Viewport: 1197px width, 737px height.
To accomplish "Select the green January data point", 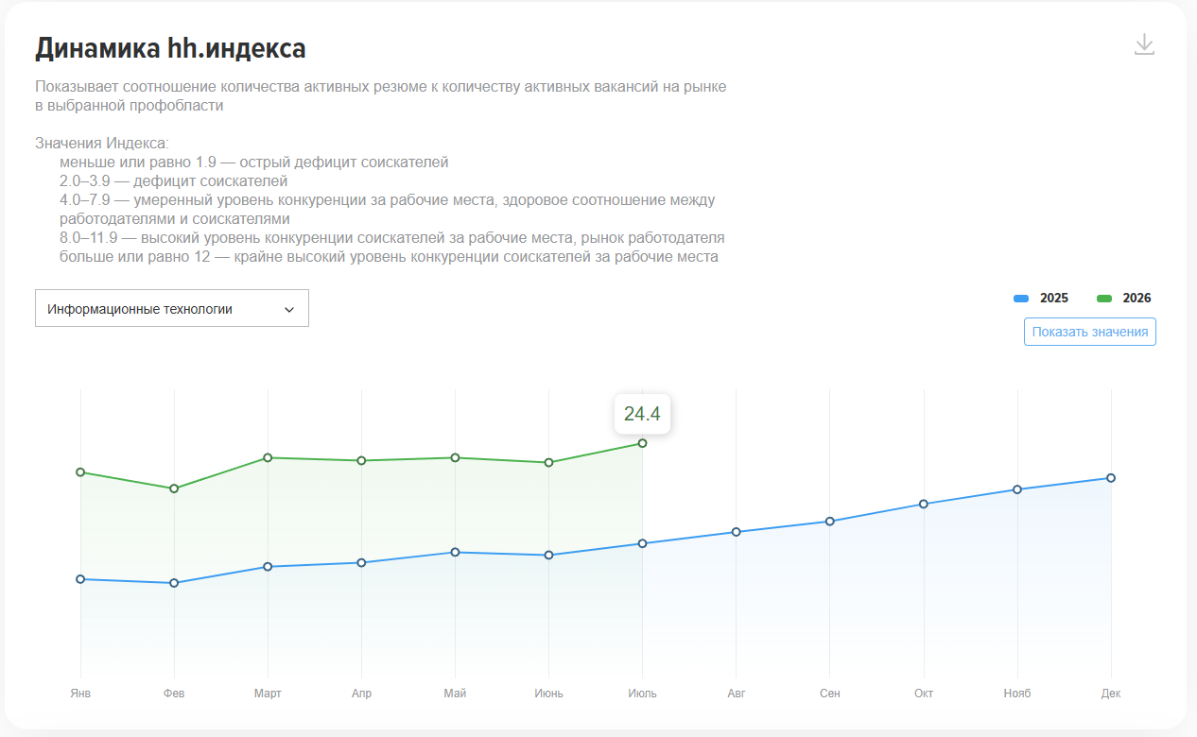I will [80, 471].
